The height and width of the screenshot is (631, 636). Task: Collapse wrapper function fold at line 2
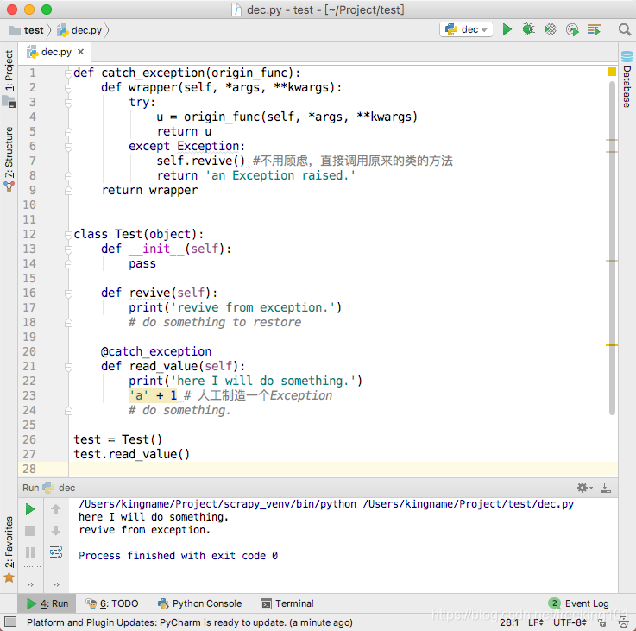click(x=68, y=88)
